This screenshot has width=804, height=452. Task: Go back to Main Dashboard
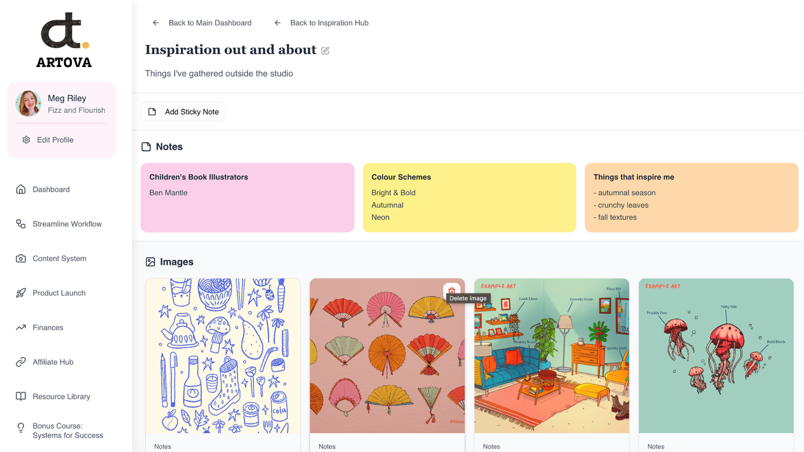(x=202, y=23)
